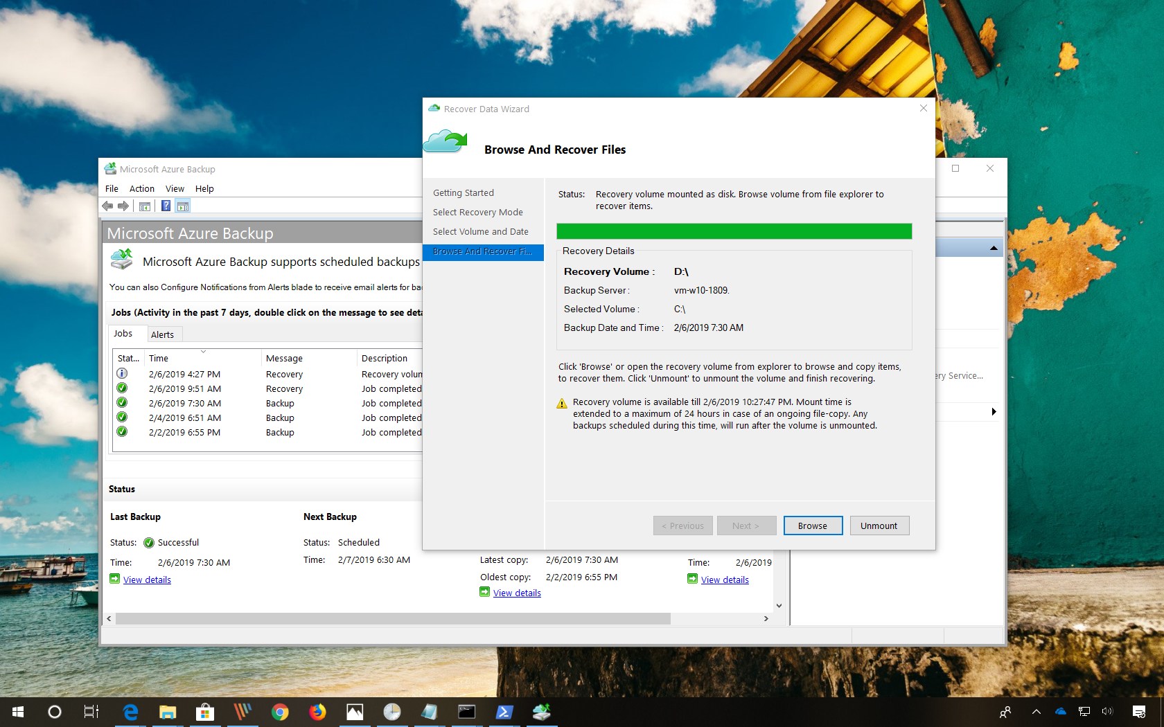Open the Microsoft Azure Backup agent from the taskbar
The image size is (1164, 727).
pyautogui.click(x=542, y=712)
